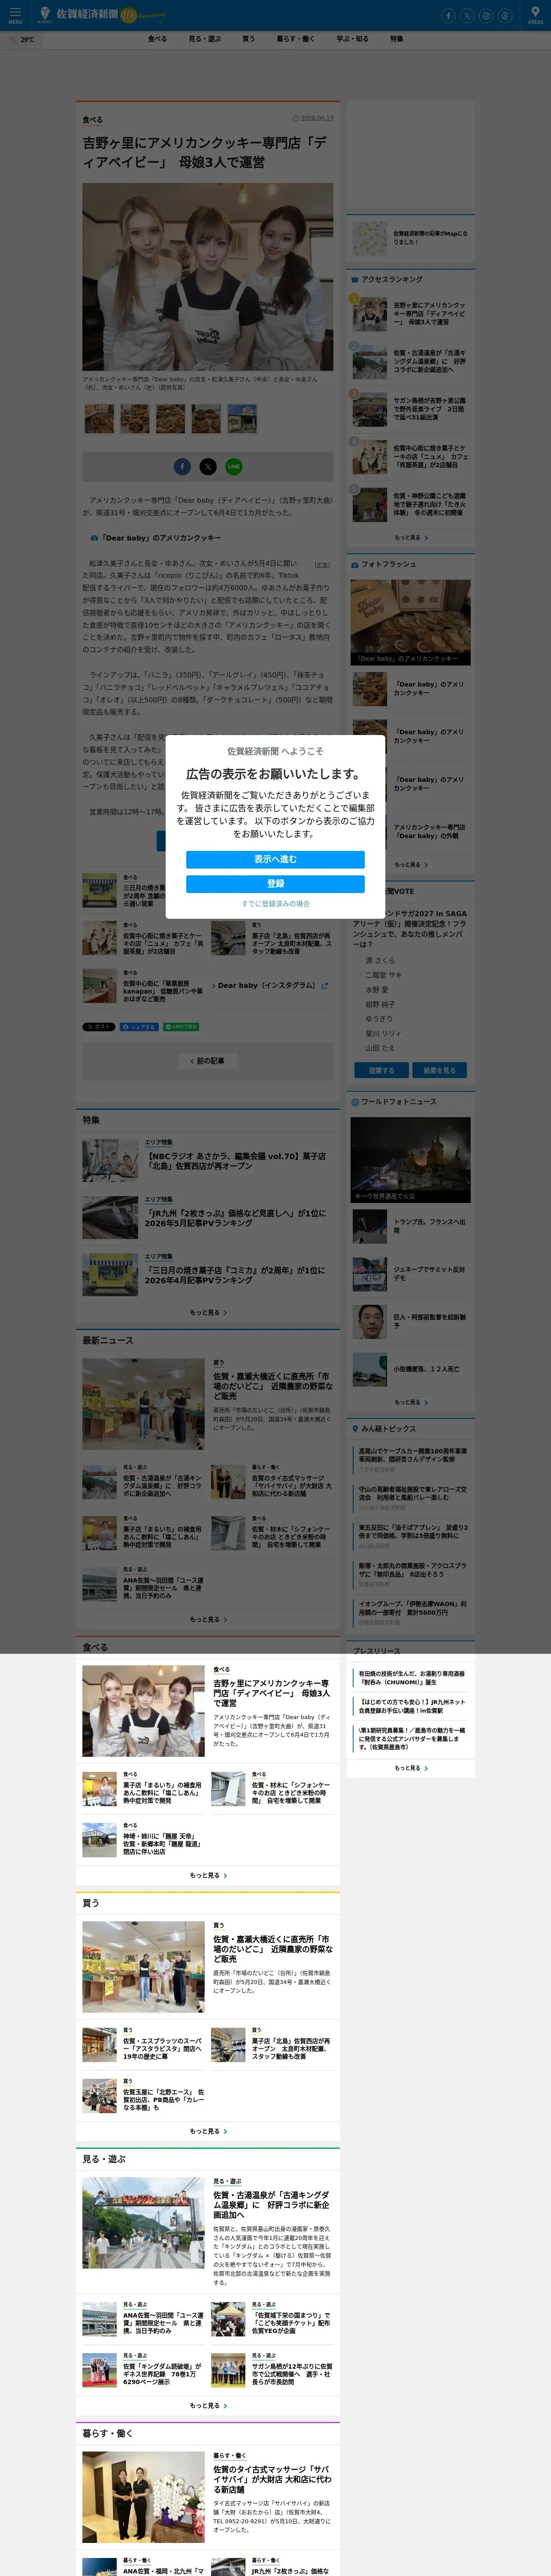
Task: Open 有田焼の技術が生んだ press release link
Action: (412, 1678)
